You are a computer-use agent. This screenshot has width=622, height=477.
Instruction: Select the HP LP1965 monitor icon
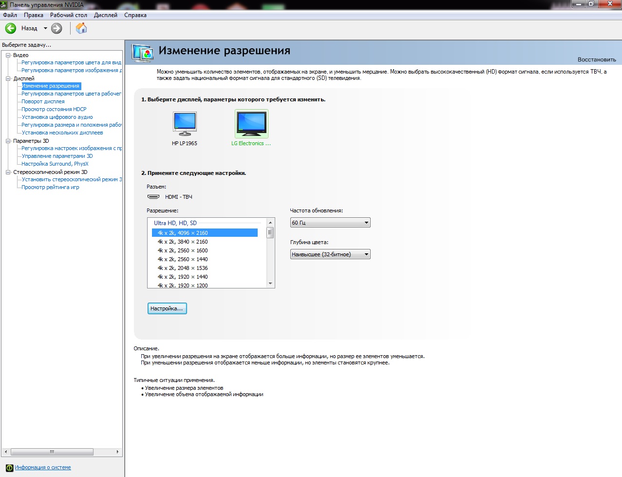185,124
